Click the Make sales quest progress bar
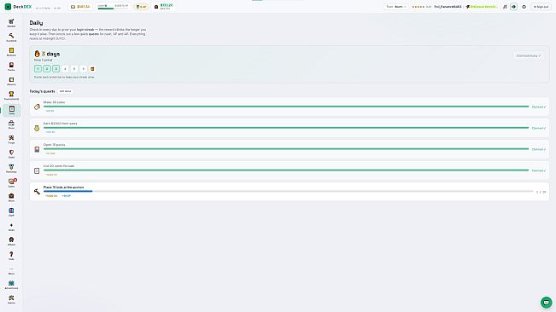 point(286,107)
